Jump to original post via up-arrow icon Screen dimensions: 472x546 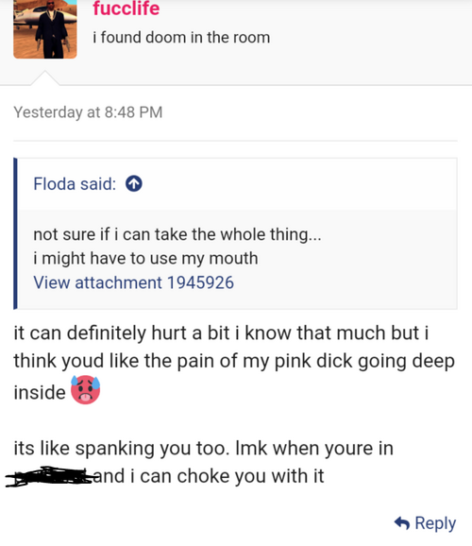[x=134, y=183]
